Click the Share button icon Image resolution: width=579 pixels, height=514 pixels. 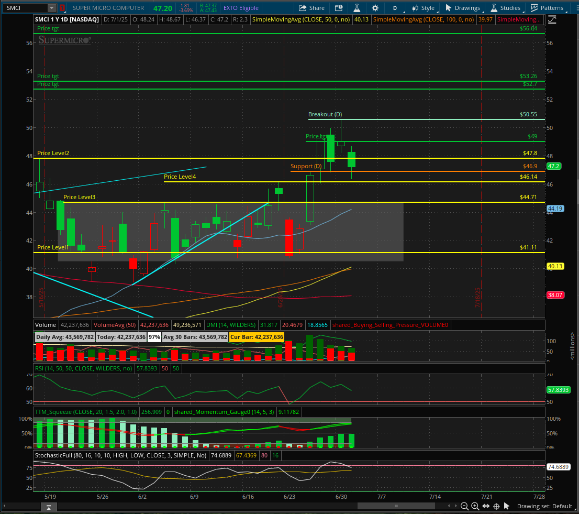click(x=303, y=8)
